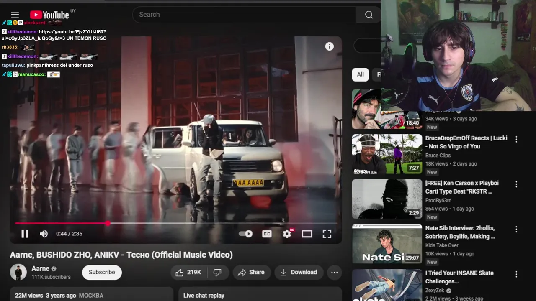Subscribe to the Aarne channel
536x301 pixels.
coord(102,272)
